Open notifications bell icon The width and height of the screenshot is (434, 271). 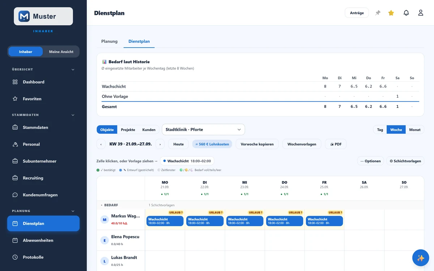[x=406, y=13]
